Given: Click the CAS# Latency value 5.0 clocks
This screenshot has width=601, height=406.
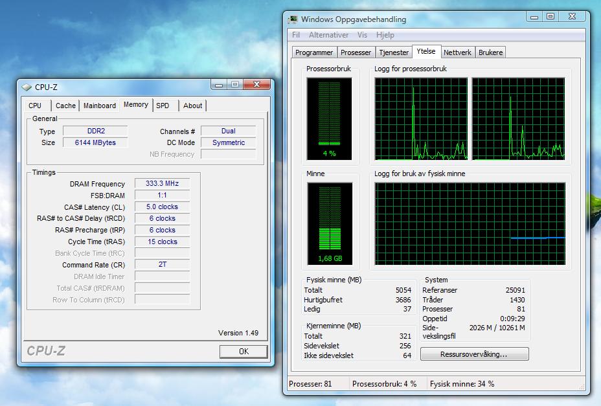Looking at the screenshot, I should [x=162, y=207].
